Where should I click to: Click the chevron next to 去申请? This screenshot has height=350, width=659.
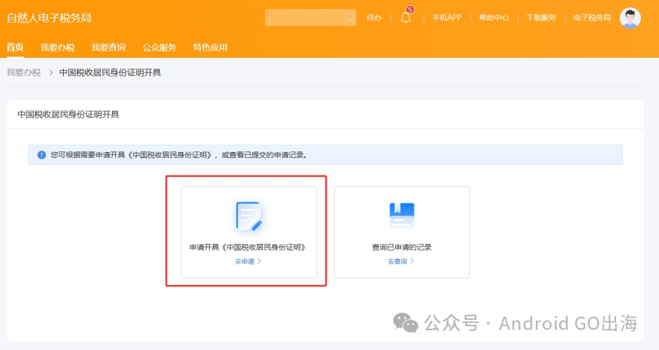pos(259,261)
